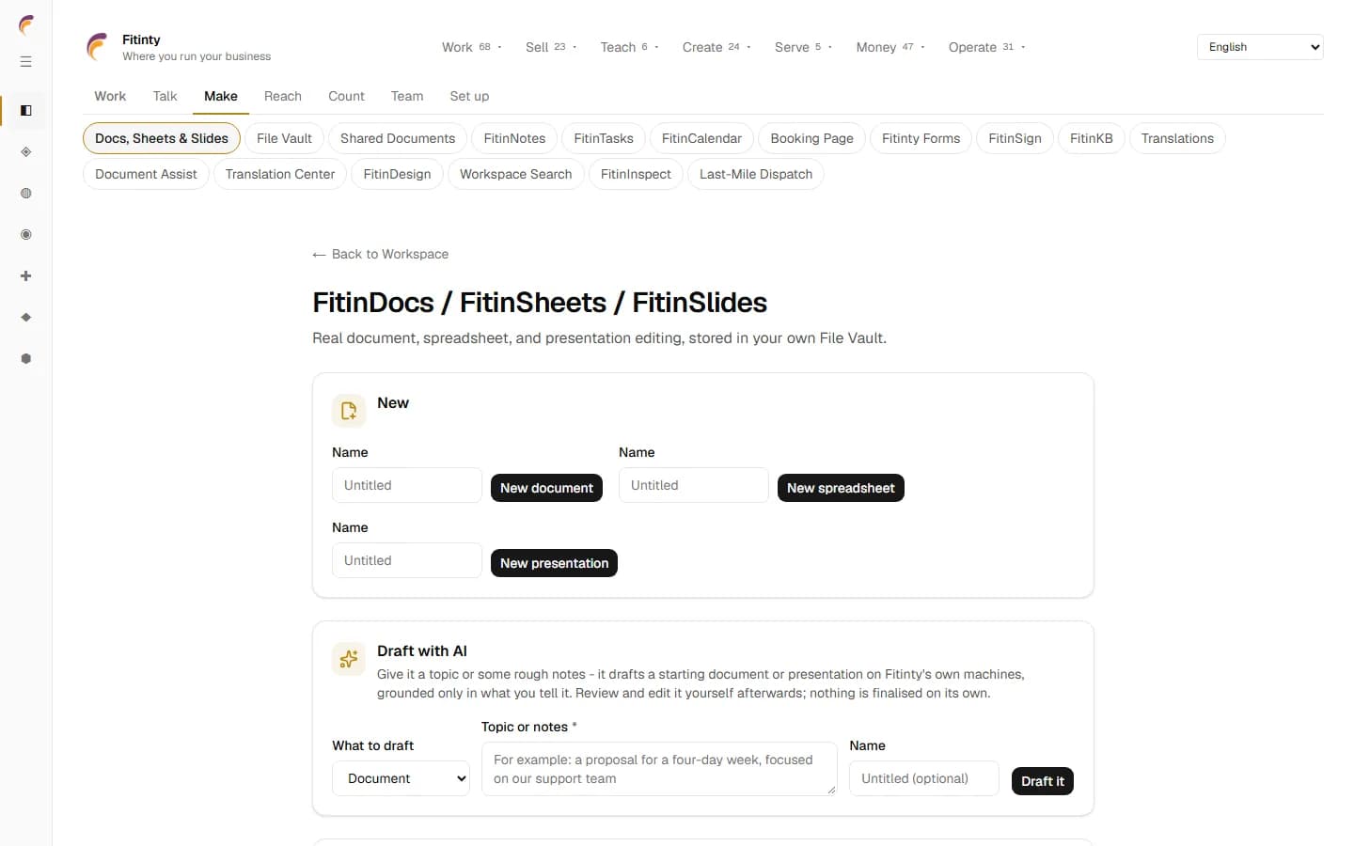Switch to the Talk tab

pyautogui.click(x=165, y=96)
